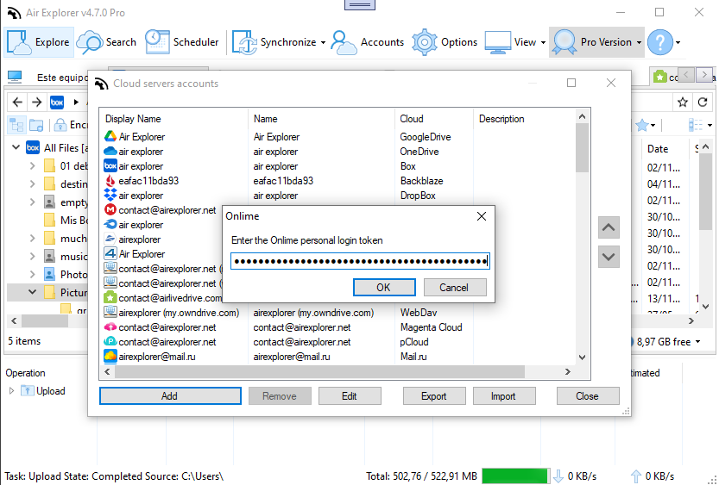This screenshot has height=485, width=719.
Task: Select the Mail.ru airexplorer account icon
Action: coord(110,356)
